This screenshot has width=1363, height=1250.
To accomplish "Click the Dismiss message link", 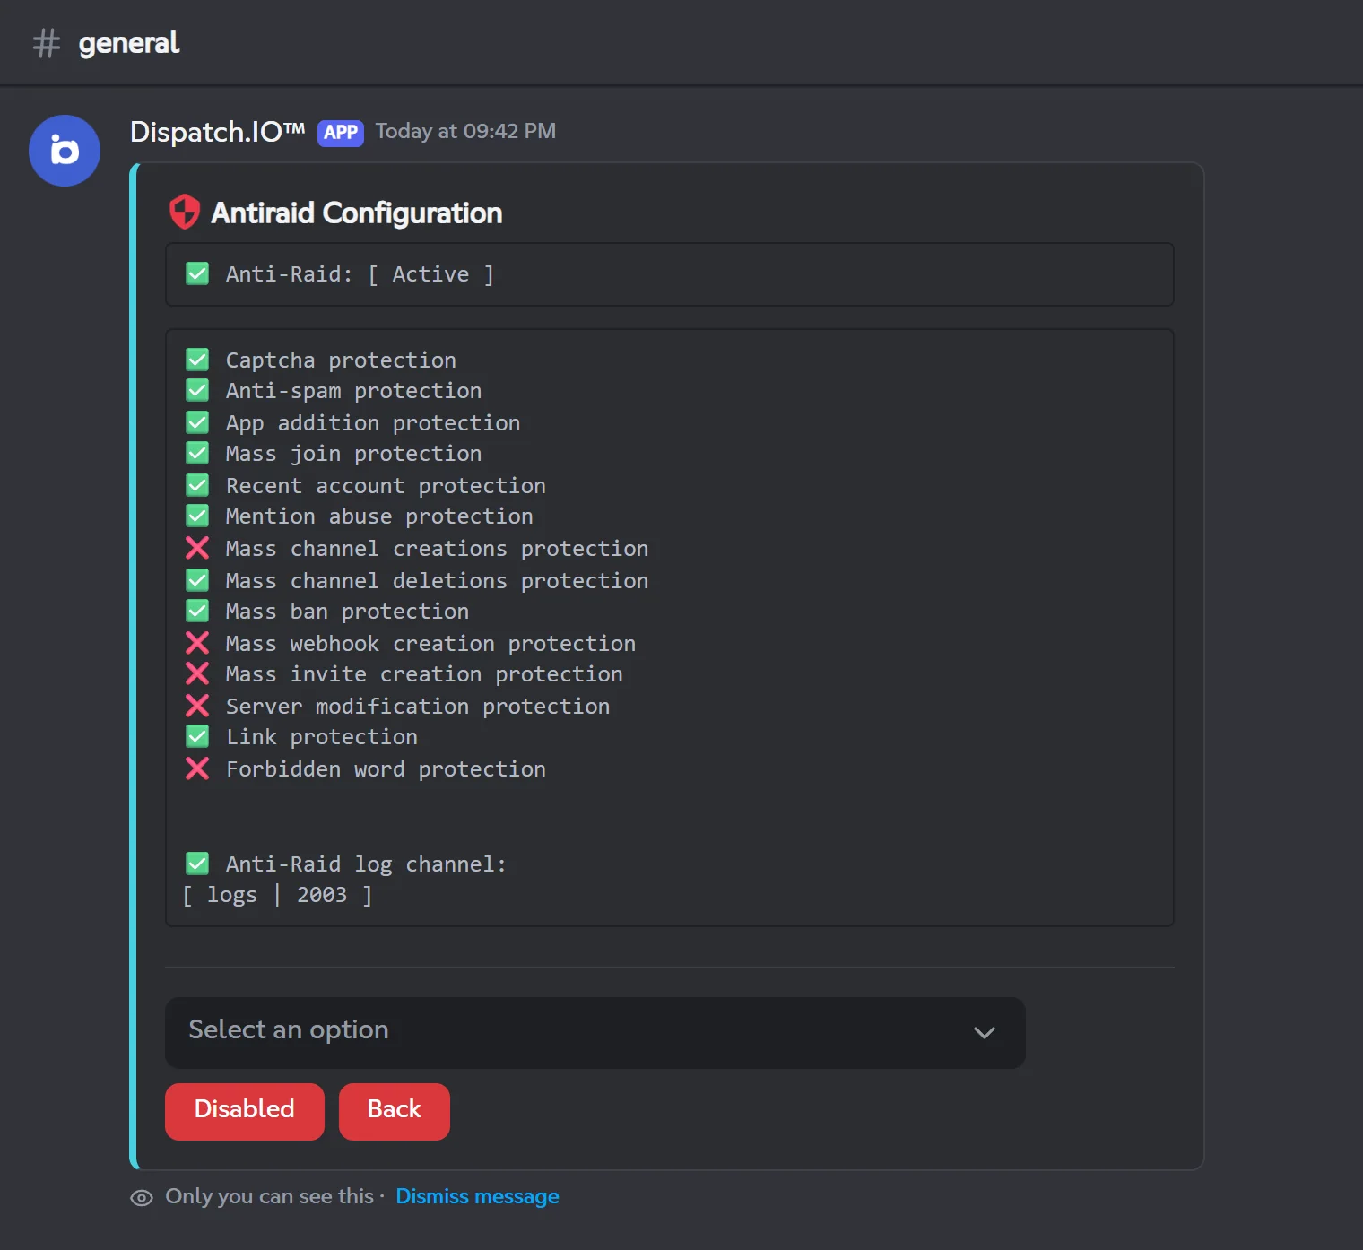I will (477, 1197).
